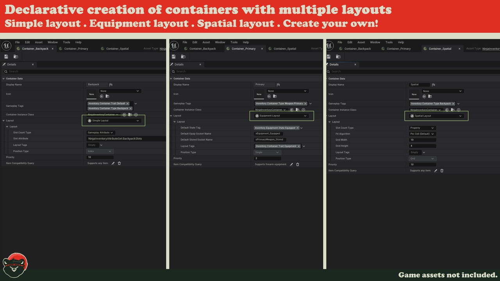The height and width of the screenshot is (281, 500).
Task: Open the Per Cell (Default) fit algorithm dropdown
Action: [422, 134]
